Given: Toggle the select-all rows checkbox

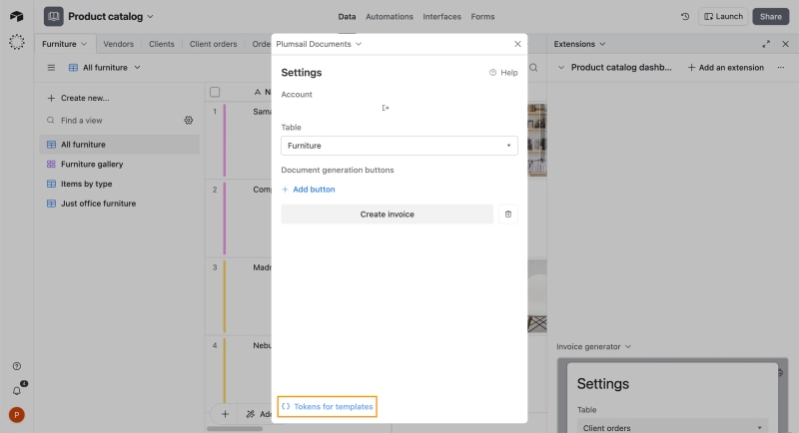Looking at the screenshot, I should pyautogui.click(x=215, y=92).
